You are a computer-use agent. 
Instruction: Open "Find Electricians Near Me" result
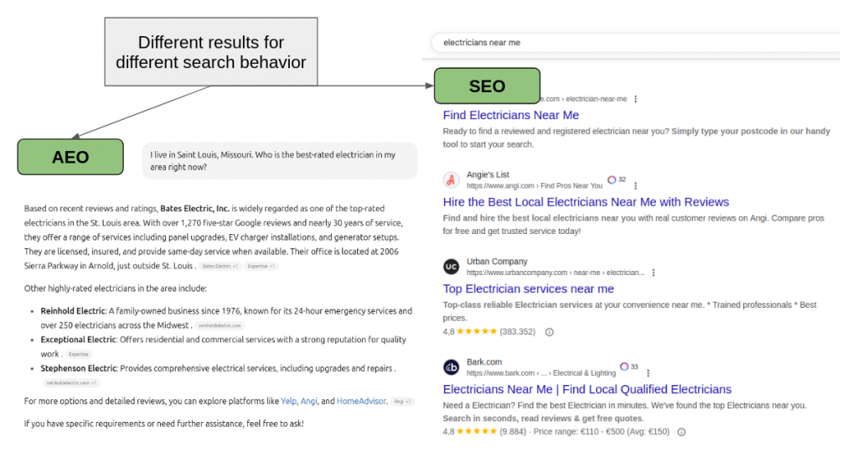[x=510, y=115]
